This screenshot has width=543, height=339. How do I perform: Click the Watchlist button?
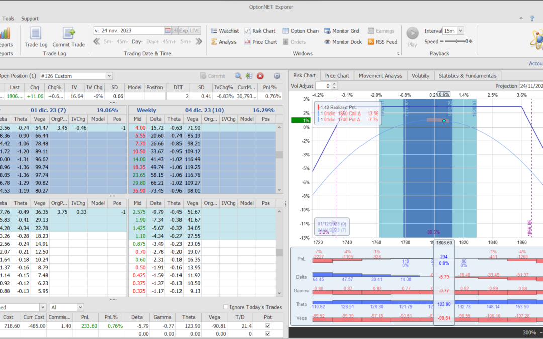pyautogui.click(x=224, y=31)
